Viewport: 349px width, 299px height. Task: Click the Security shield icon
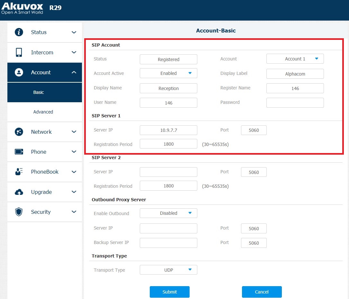point(19,212)
